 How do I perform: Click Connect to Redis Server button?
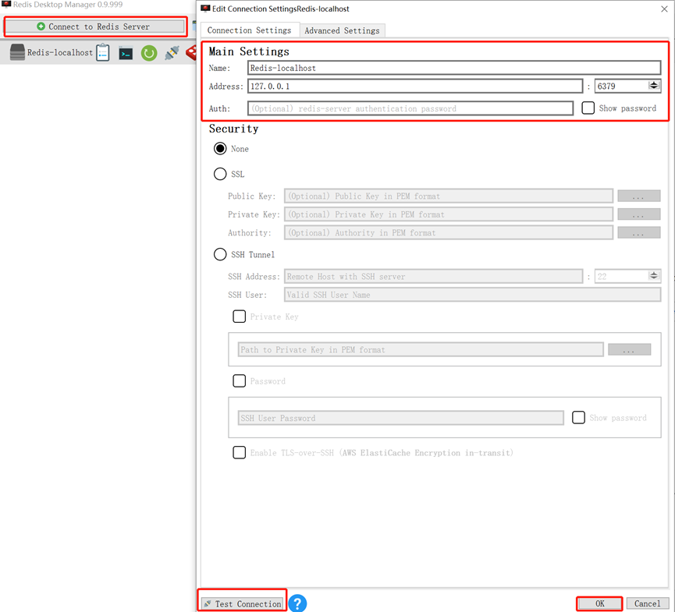(x=95, y=27)
